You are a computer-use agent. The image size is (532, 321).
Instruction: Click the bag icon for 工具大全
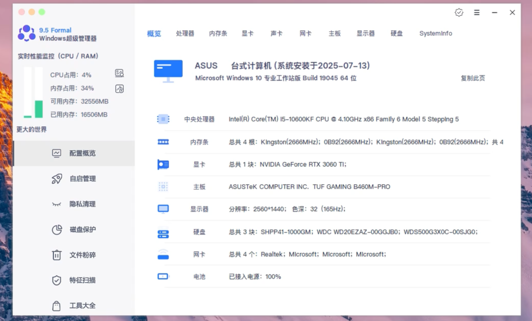56,306
